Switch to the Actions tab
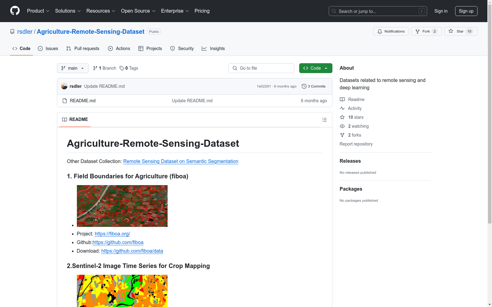The height and width of the screenshot is (307, 492). 119,49
